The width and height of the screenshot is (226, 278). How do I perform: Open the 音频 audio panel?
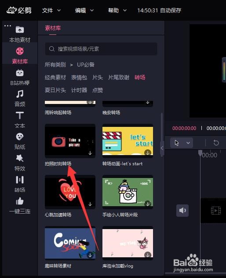pos(20,98)
